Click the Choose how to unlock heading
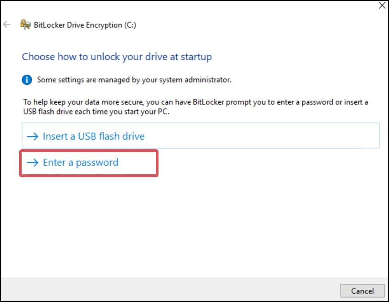The image size is (389, 302). pos(117,57)
